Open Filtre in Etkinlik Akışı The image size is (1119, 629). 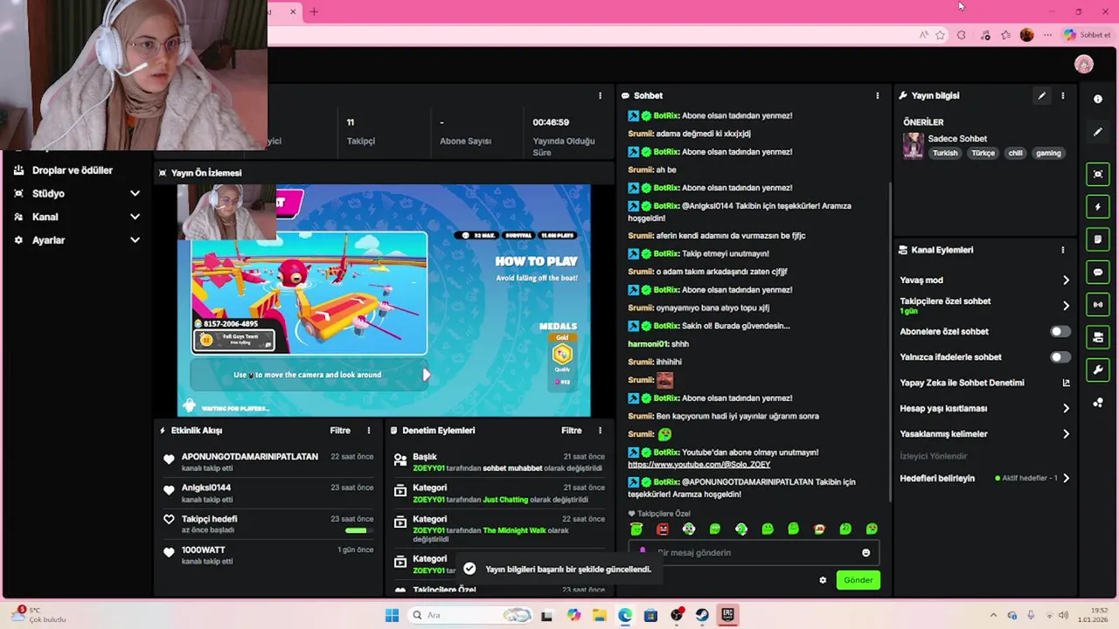point(340,431)
